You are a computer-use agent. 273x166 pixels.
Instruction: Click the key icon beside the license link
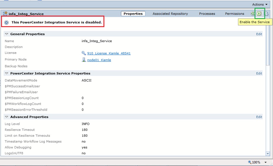point(84,53)
